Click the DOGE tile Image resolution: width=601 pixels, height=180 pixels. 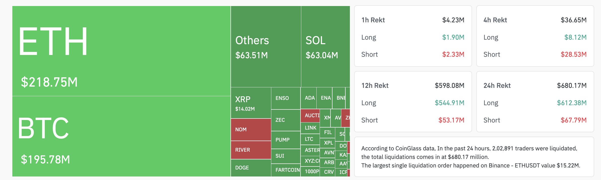(x=251, y=168)
